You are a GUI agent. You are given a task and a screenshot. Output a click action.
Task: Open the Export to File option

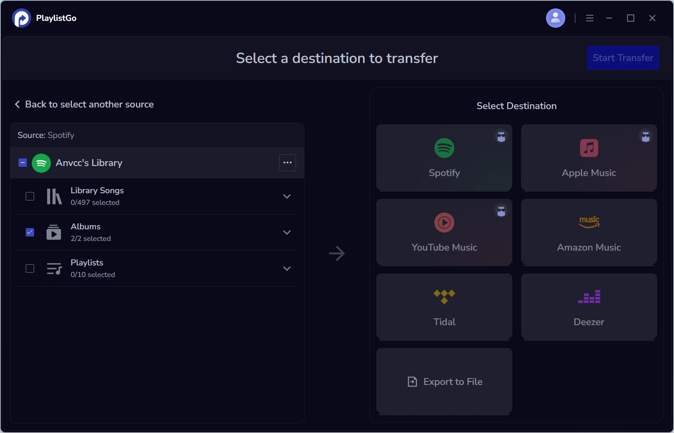click(444, 381)
